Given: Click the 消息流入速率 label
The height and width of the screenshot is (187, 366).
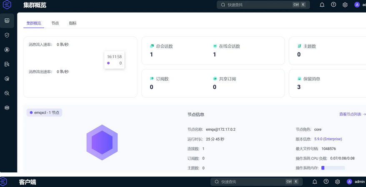Looking at the screenshot, I should 40,45.
